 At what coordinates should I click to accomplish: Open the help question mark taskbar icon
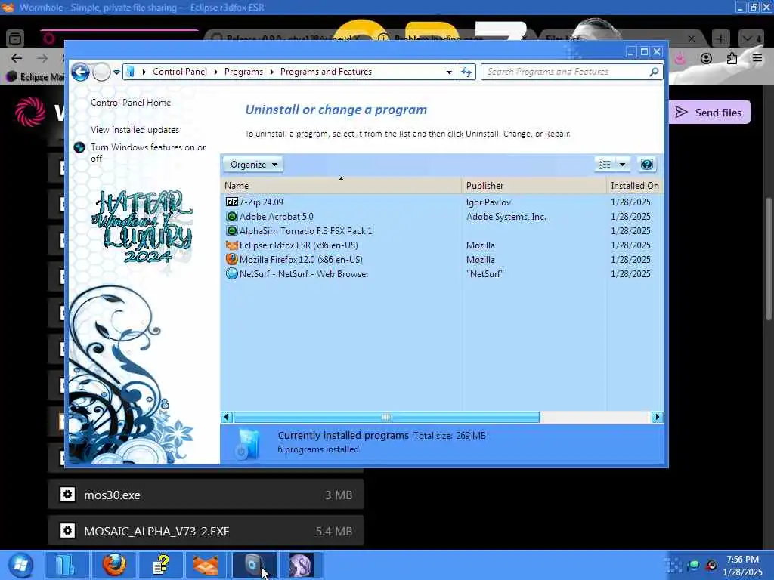tap(162, 565)
